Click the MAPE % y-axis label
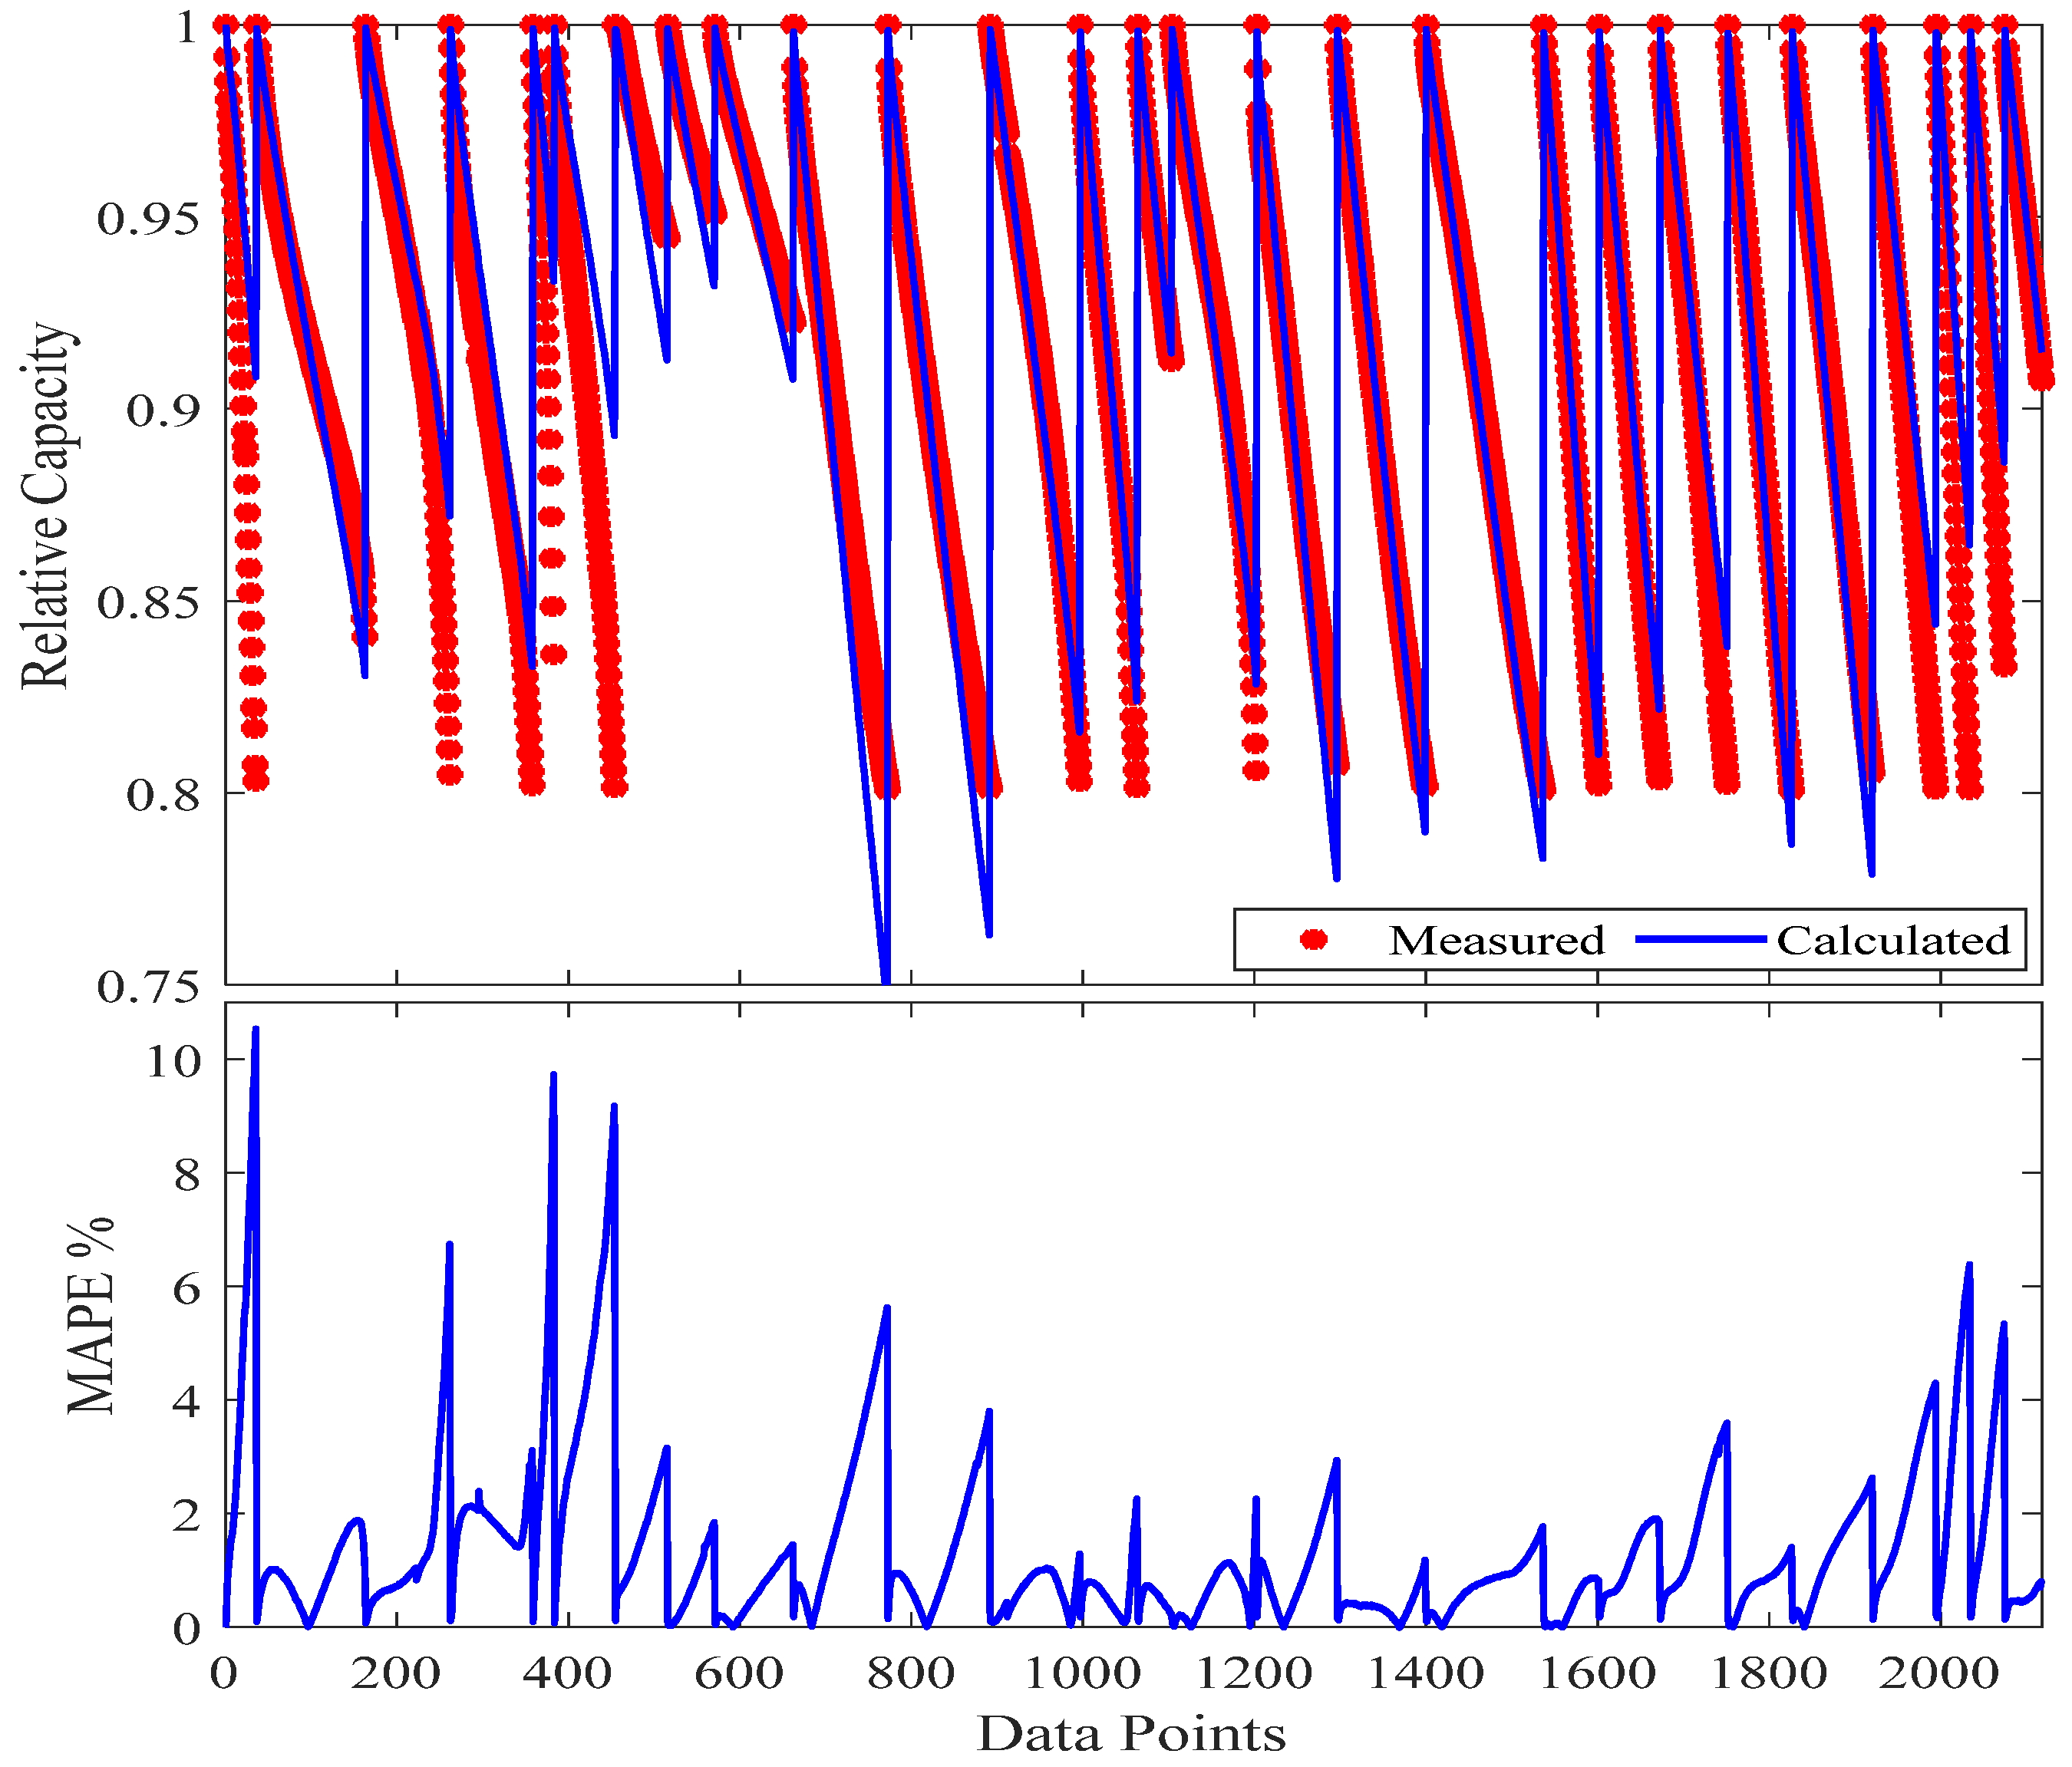This screenshot has width=2072, height=1767. 91,1315
